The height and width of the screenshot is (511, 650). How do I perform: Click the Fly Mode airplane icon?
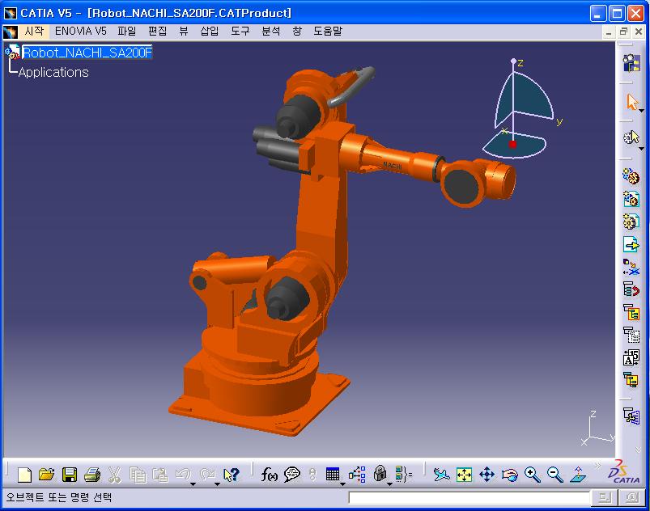441,475
